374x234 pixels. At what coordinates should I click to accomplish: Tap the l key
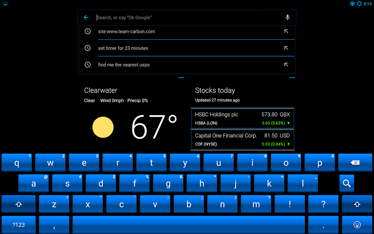click(303, 183)
